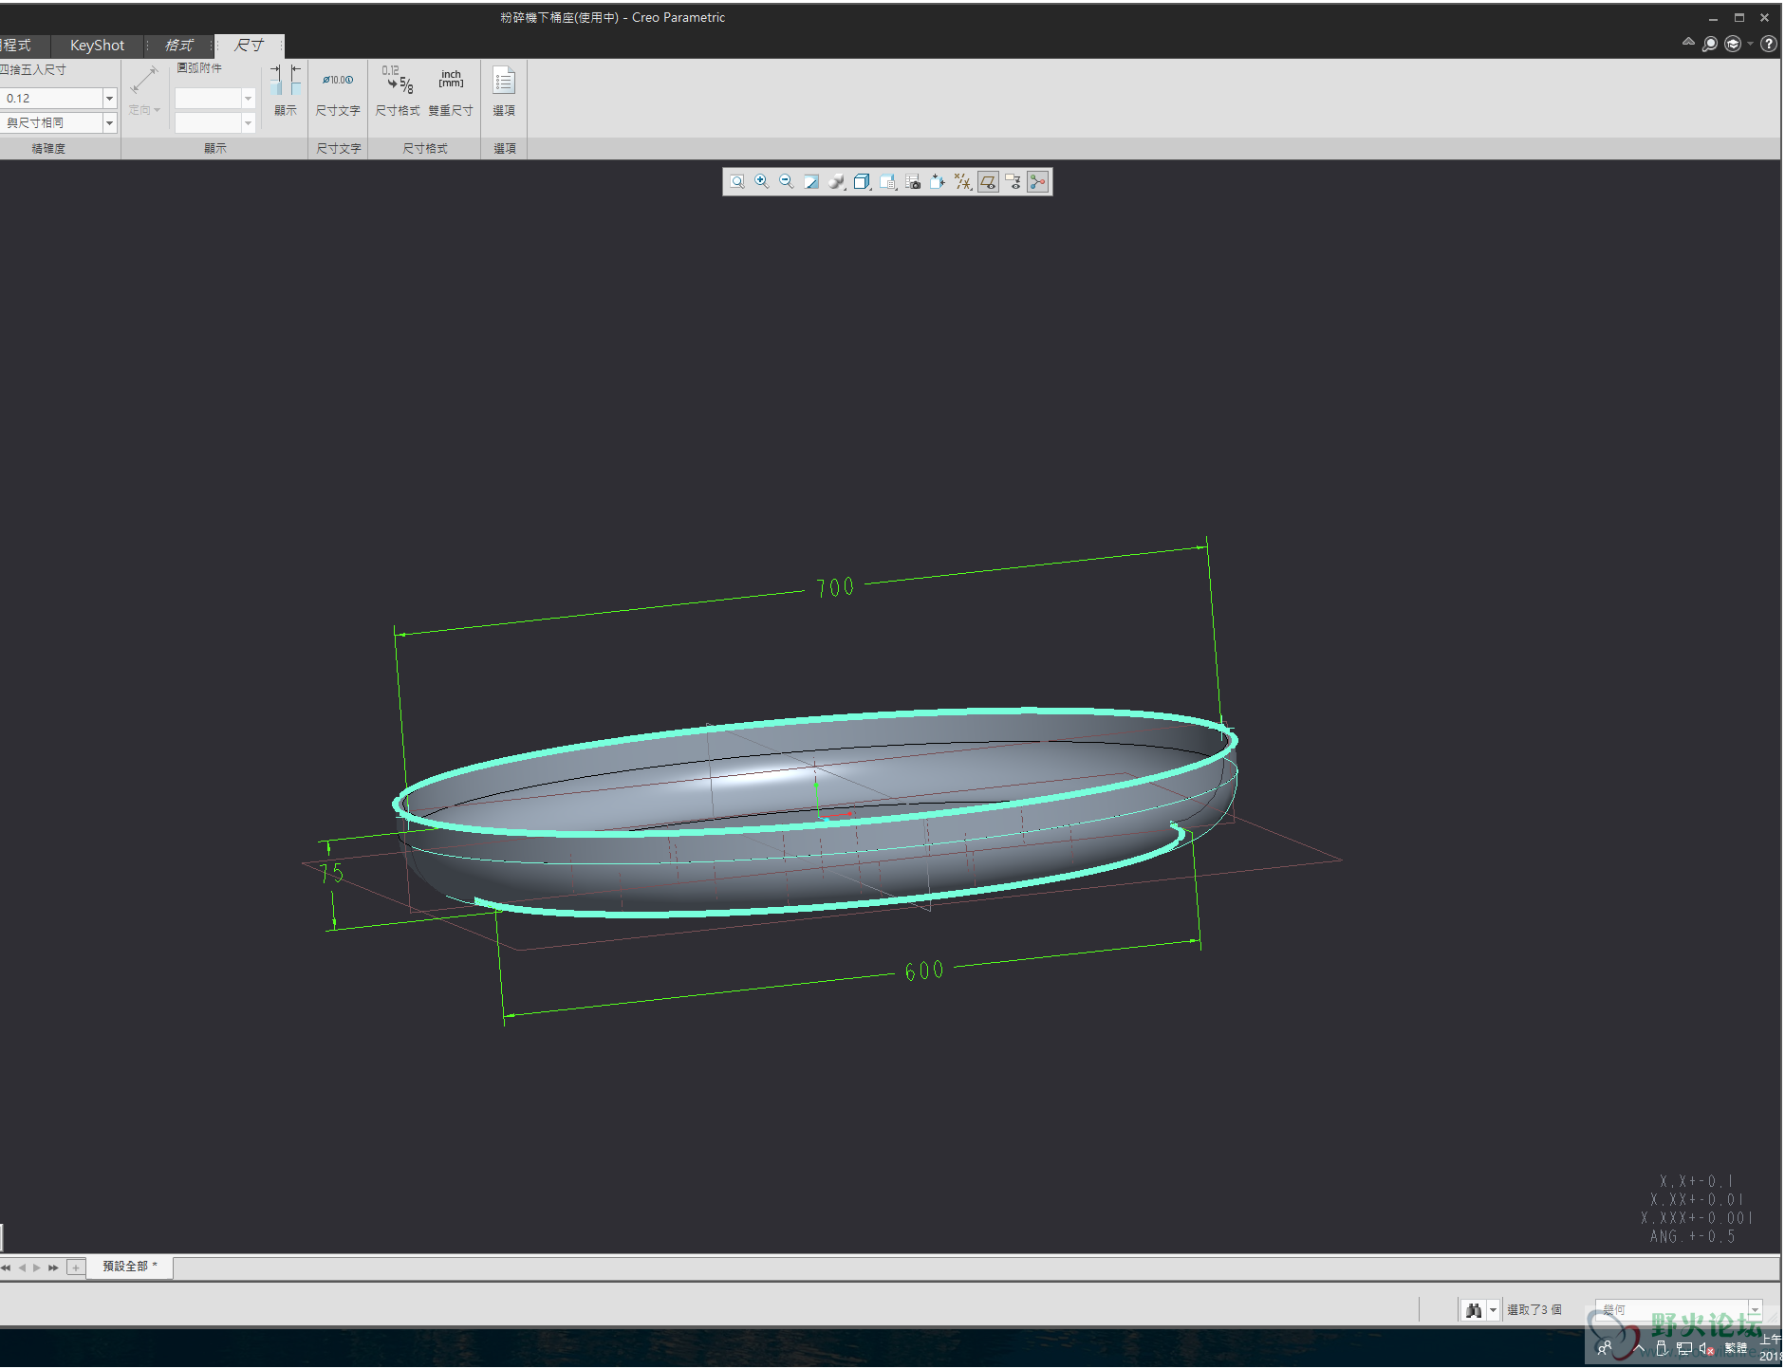Viewport: 1785px width, 1369px height.
Task: Go to the first sheet arrow
Action: pyautogui.click(x=7, y=1267)
